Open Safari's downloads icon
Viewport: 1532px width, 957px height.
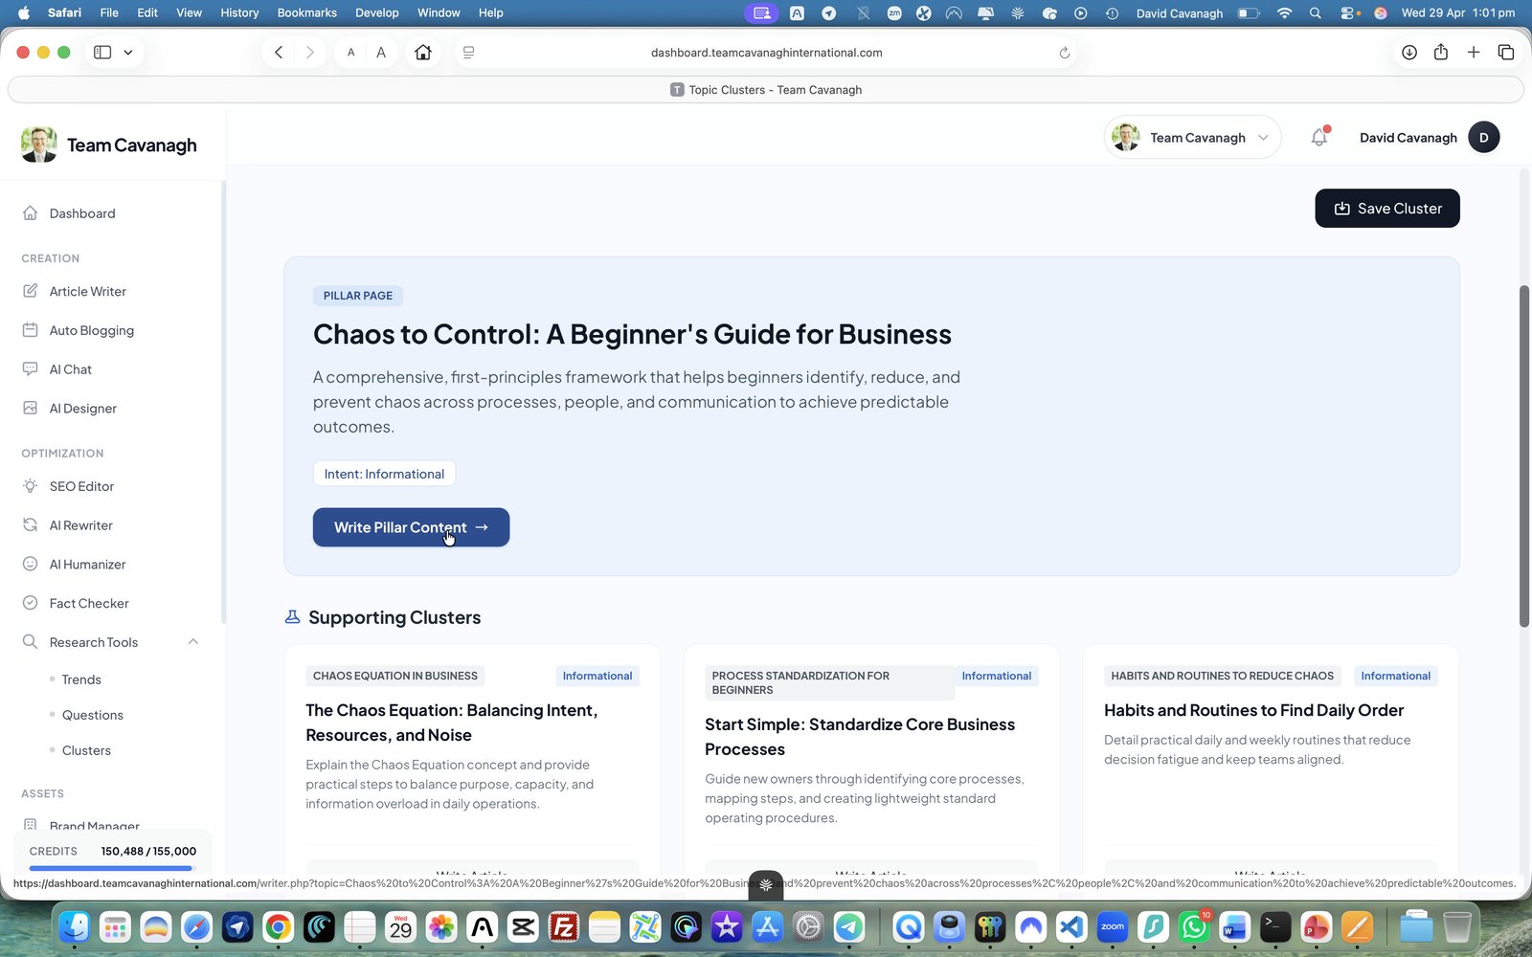click(1409, 53)
